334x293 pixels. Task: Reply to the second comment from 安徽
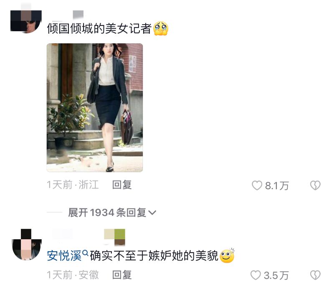[122, 275]
